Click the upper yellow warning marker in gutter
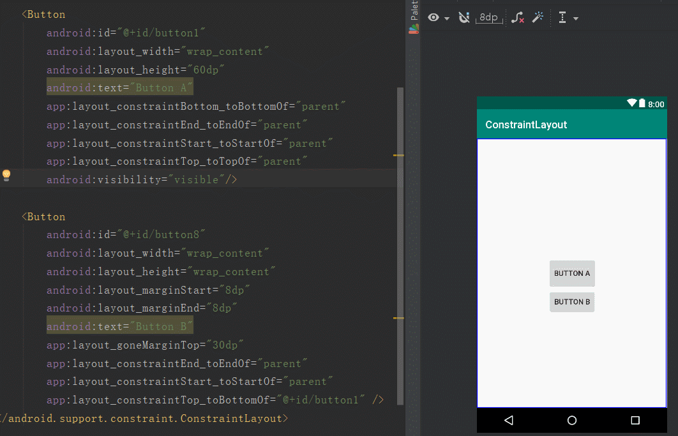Image resolution: width=678 pixels, height=436 pixels. (398, 155)
